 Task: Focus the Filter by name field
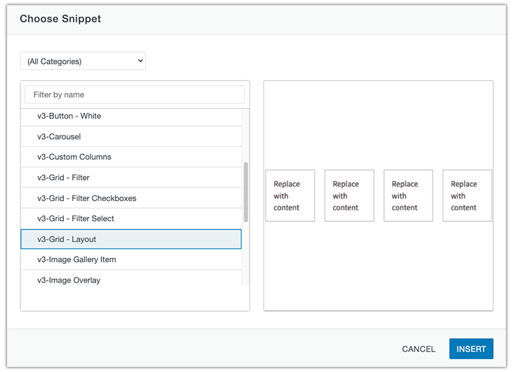click(135, 95)
